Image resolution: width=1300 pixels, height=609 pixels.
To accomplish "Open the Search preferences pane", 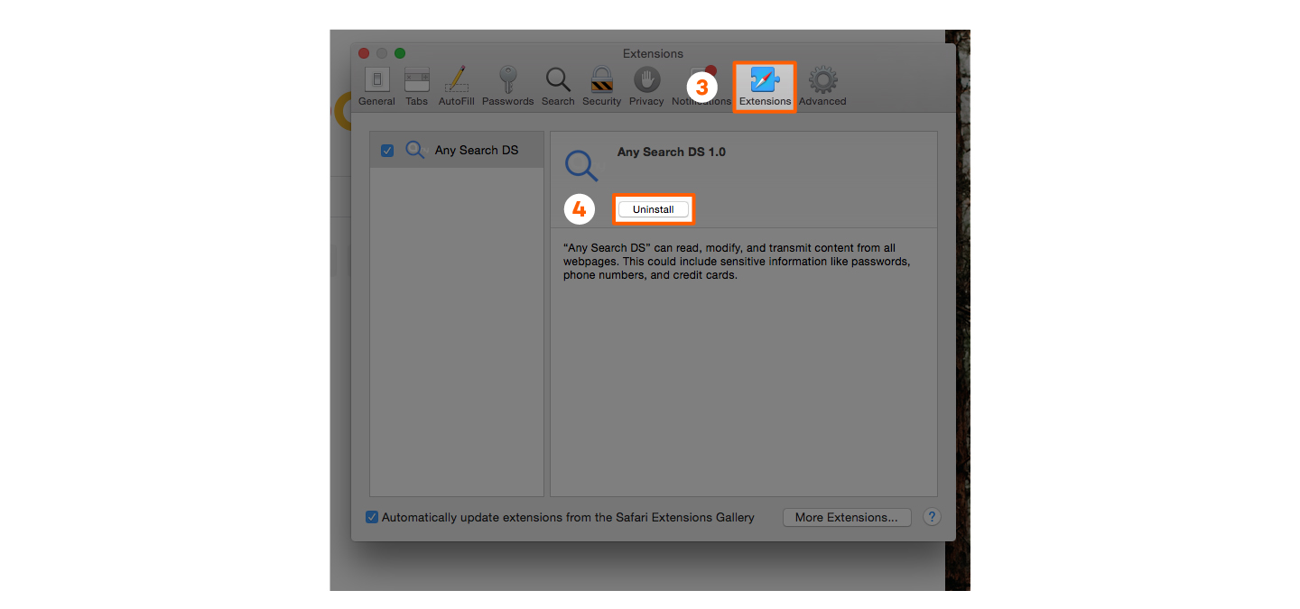I will (558, 87).
